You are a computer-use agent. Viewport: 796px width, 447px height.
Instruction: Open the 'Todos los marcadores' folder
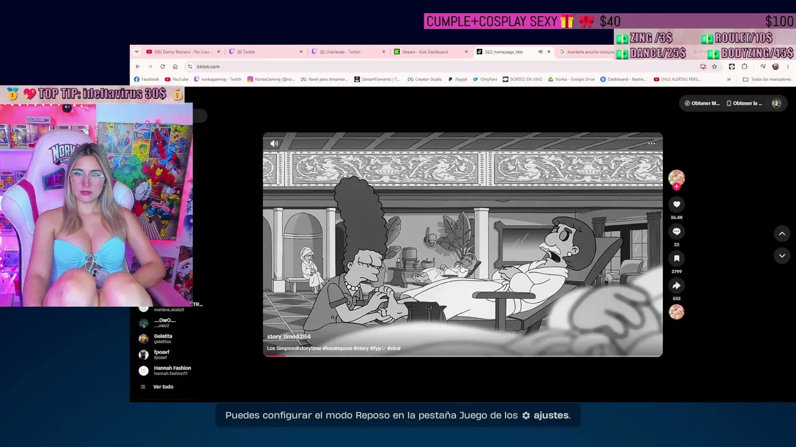767,79
